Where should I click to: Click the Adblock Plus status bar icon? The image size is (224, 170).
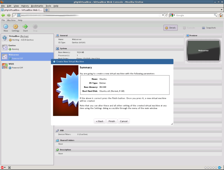point(2,167)
